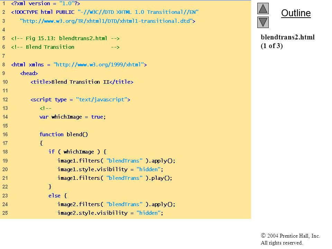Screen dimensions: 332x249
Task: Click the script type text/javascript line
Action: 80,100
